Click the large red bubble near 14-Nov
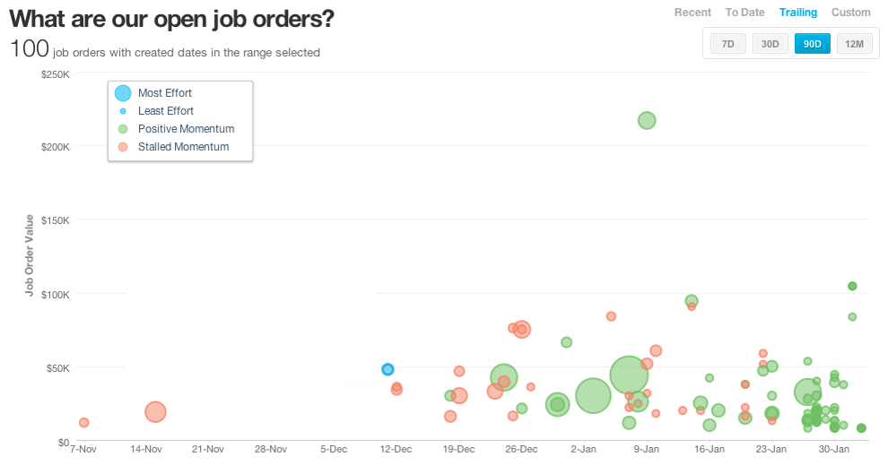 (x=155, y=411)
